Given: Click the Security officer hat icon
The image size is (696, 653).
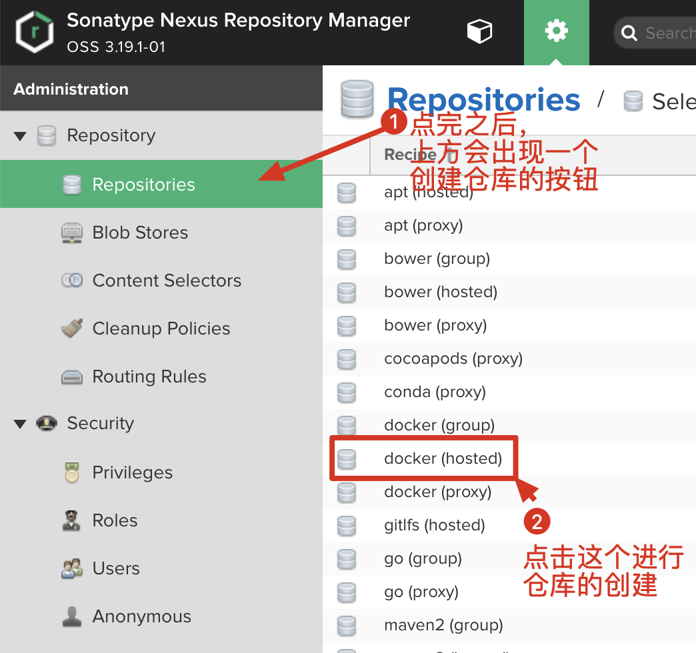Looking at the screenshot, I should 47,423.
